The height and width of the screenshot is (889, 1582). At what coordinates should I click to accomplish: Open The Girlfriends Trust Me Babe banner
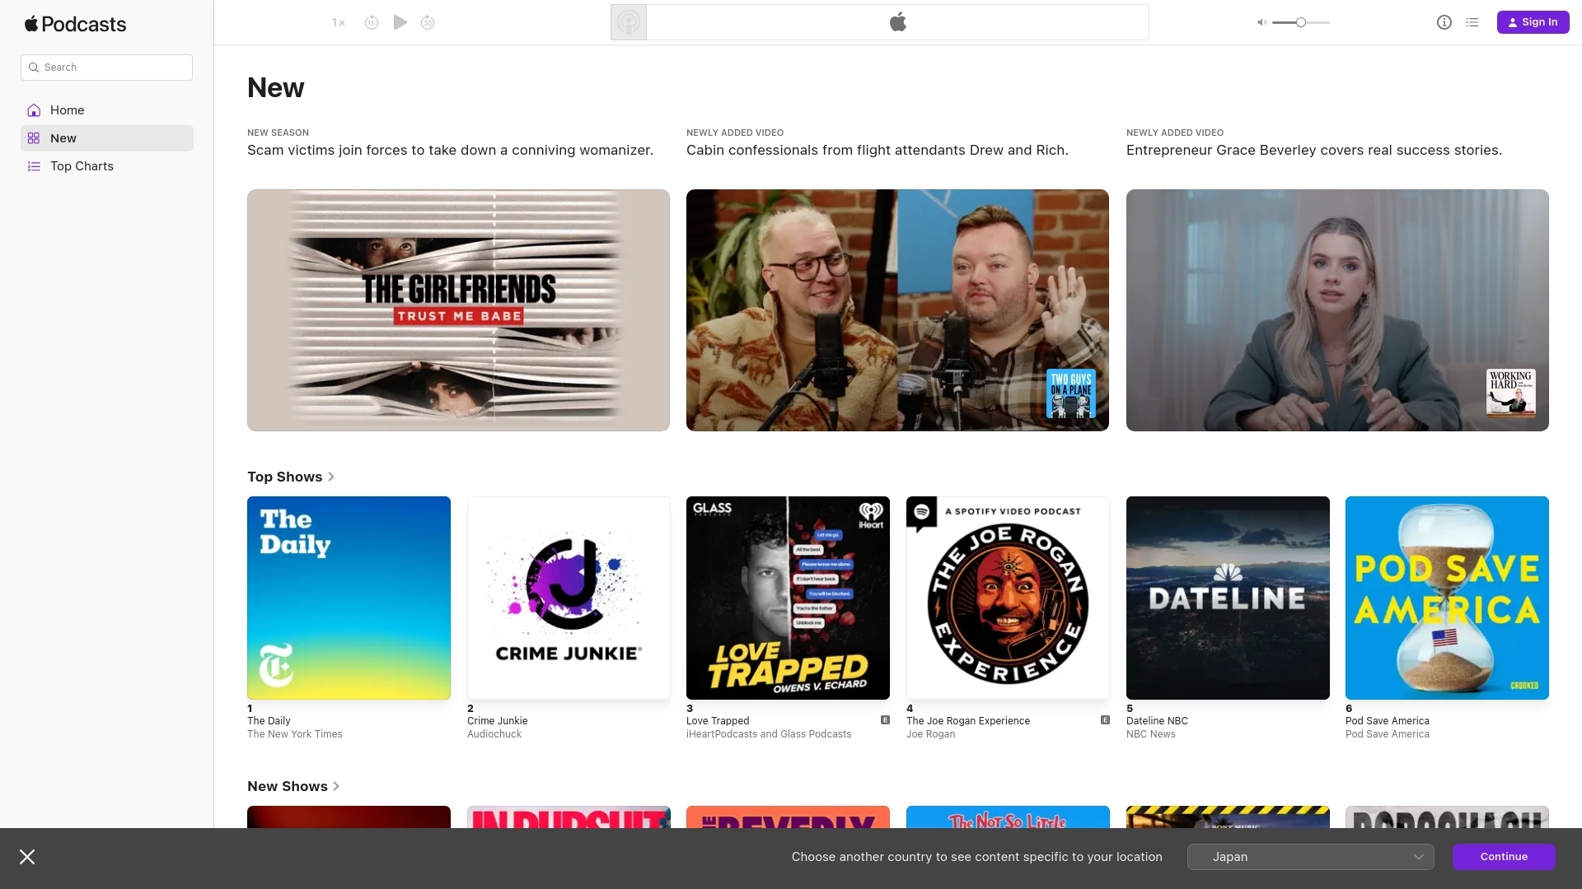458,310
